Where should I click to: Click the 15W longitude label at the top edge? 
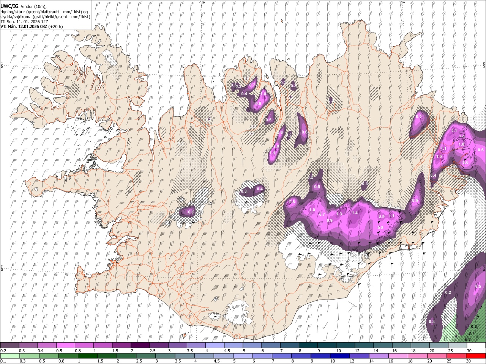(402, 2)
